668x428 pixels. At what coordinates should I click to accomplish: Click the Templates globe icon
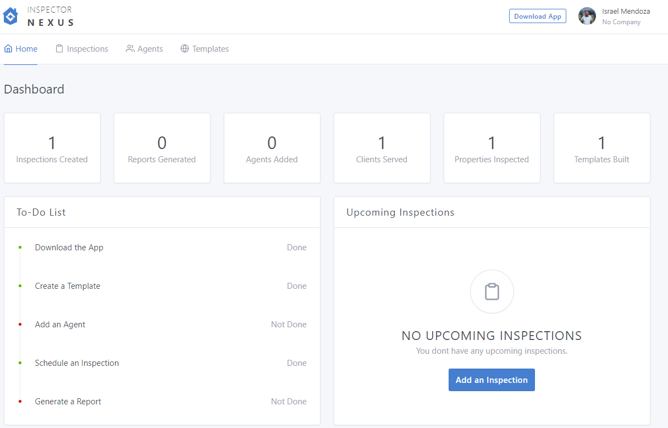point(185,49)
